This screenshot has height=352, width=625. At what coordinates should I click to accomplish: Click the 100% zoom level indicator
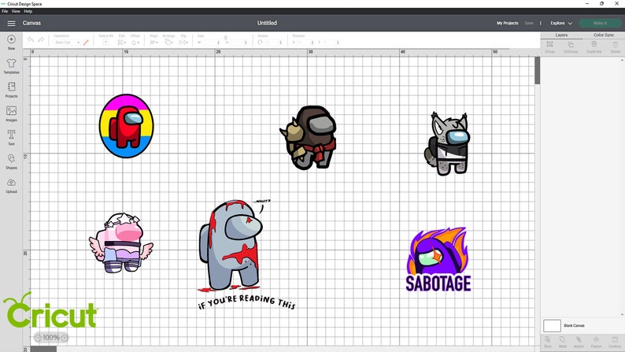51,338
